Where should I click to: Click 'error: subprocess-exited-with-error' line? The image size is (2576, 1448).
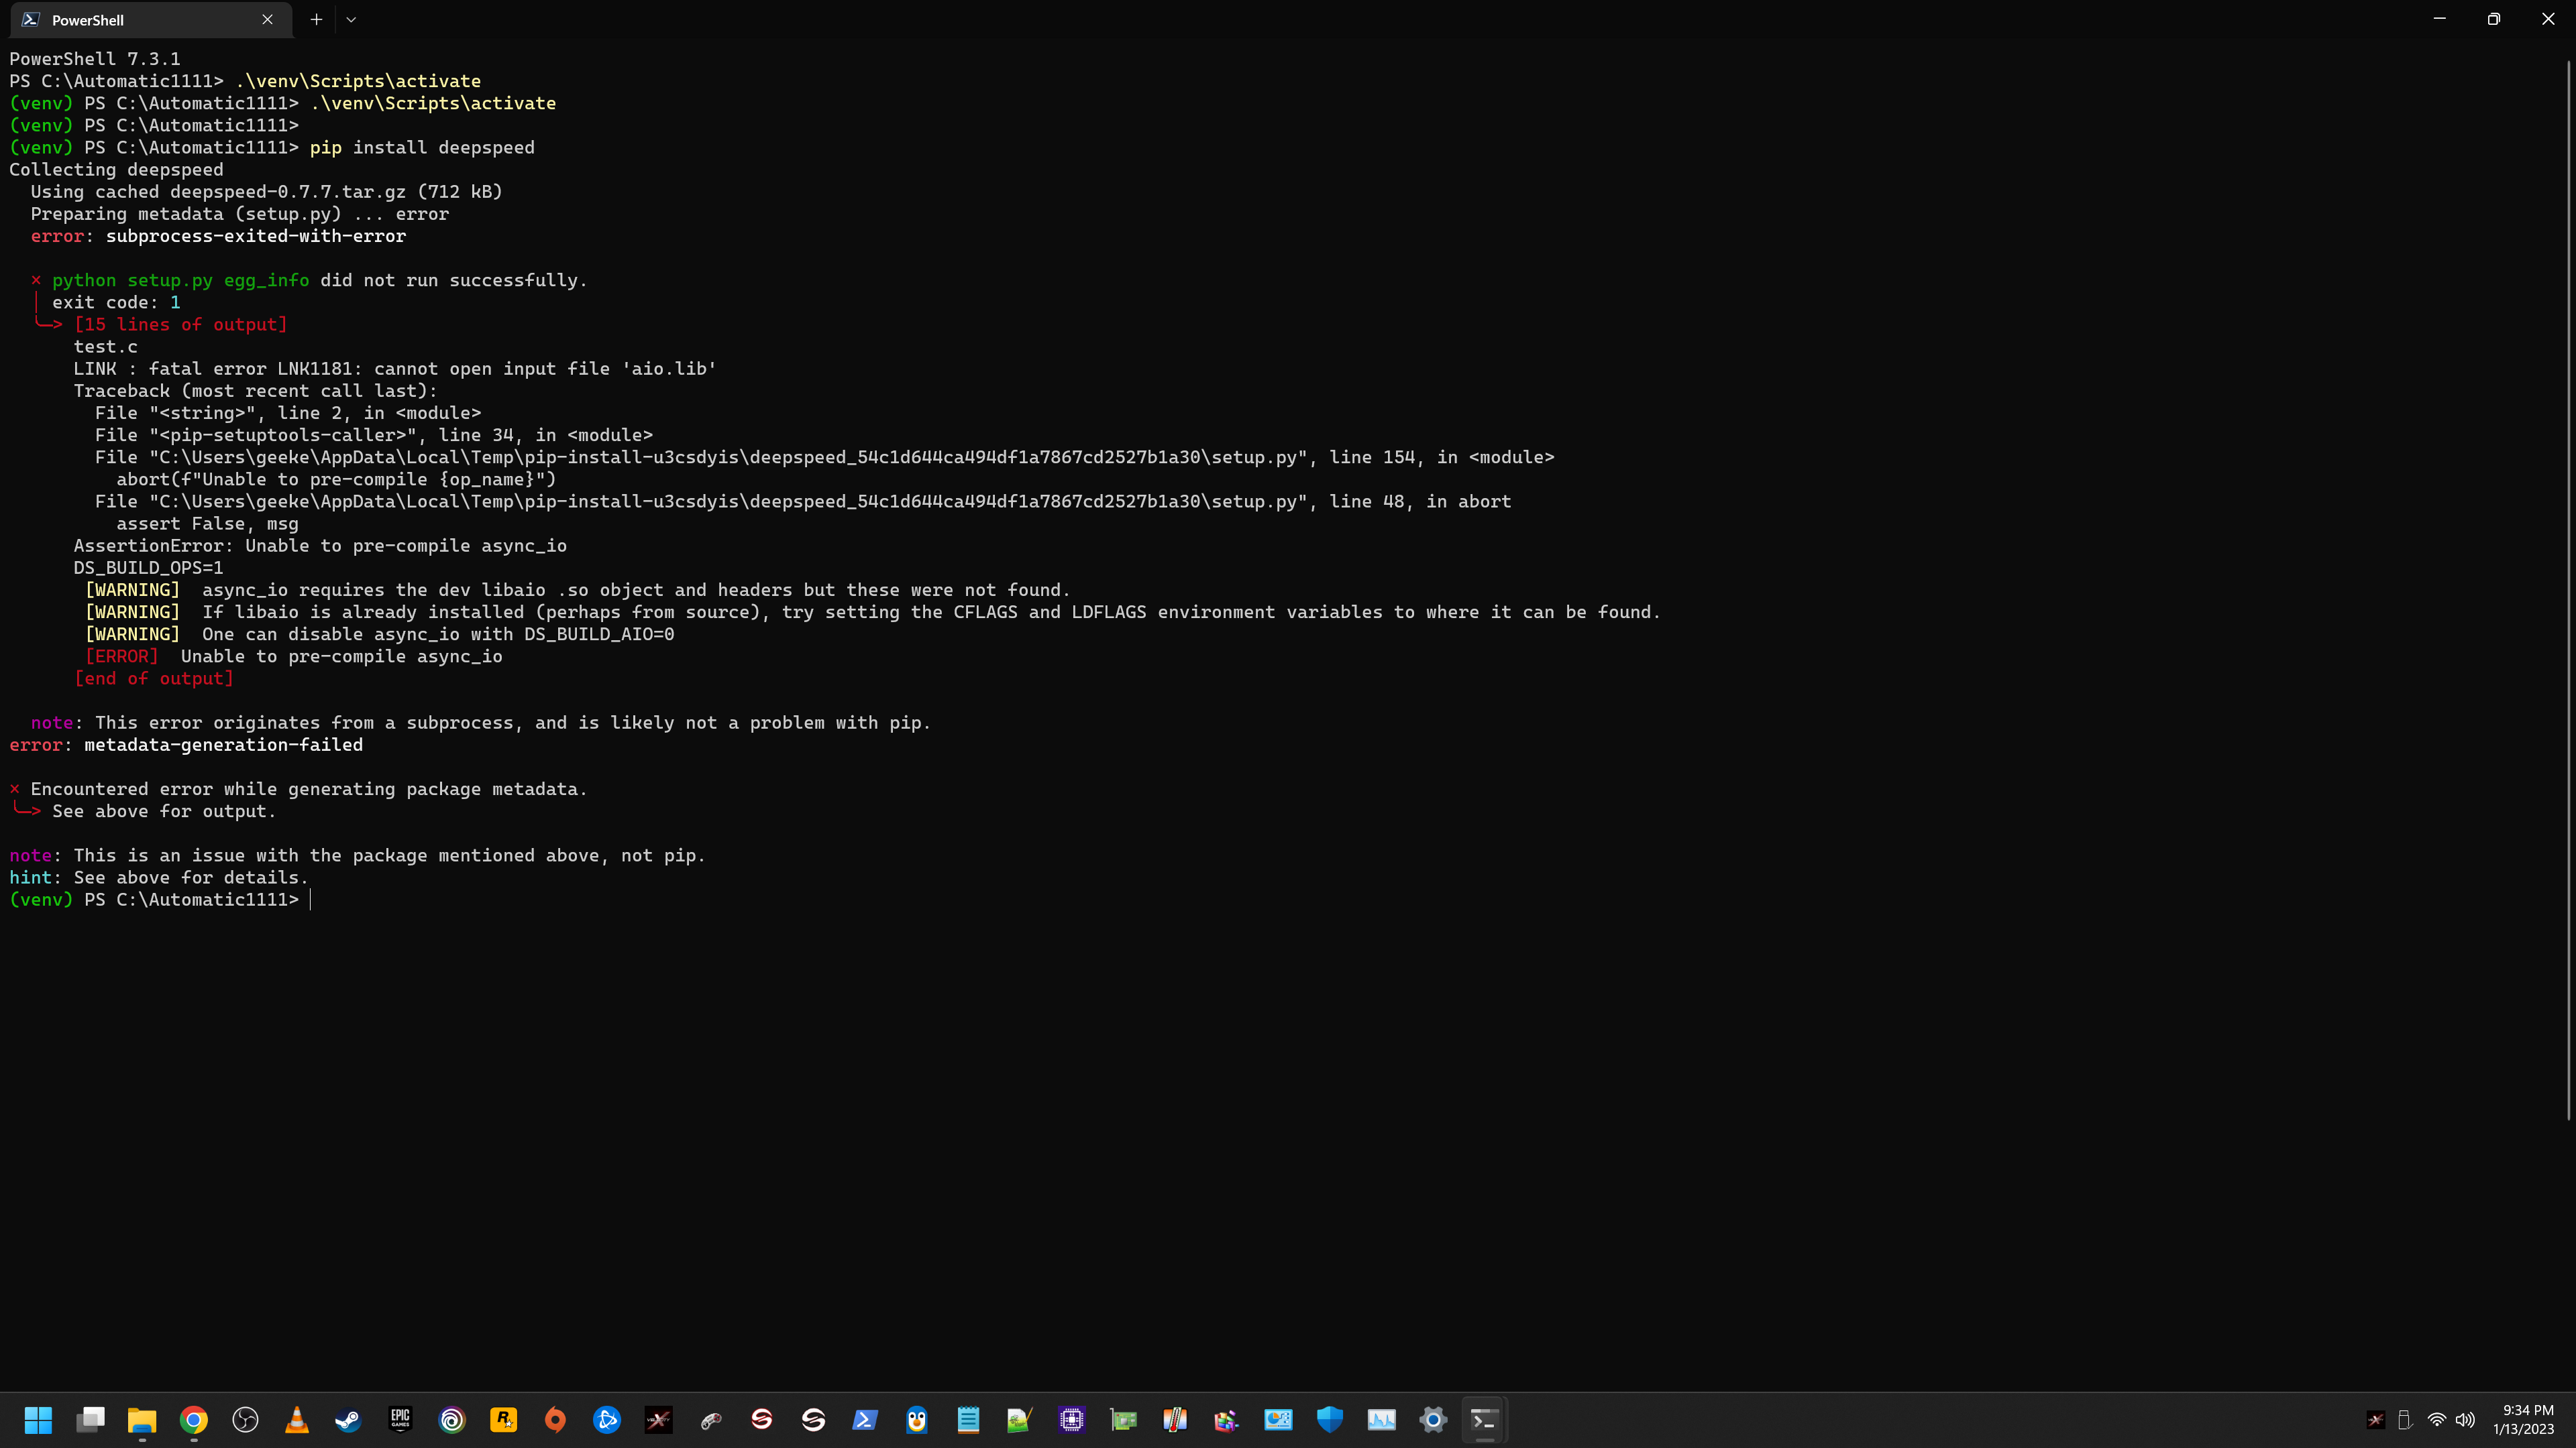(x=218, y=236)
